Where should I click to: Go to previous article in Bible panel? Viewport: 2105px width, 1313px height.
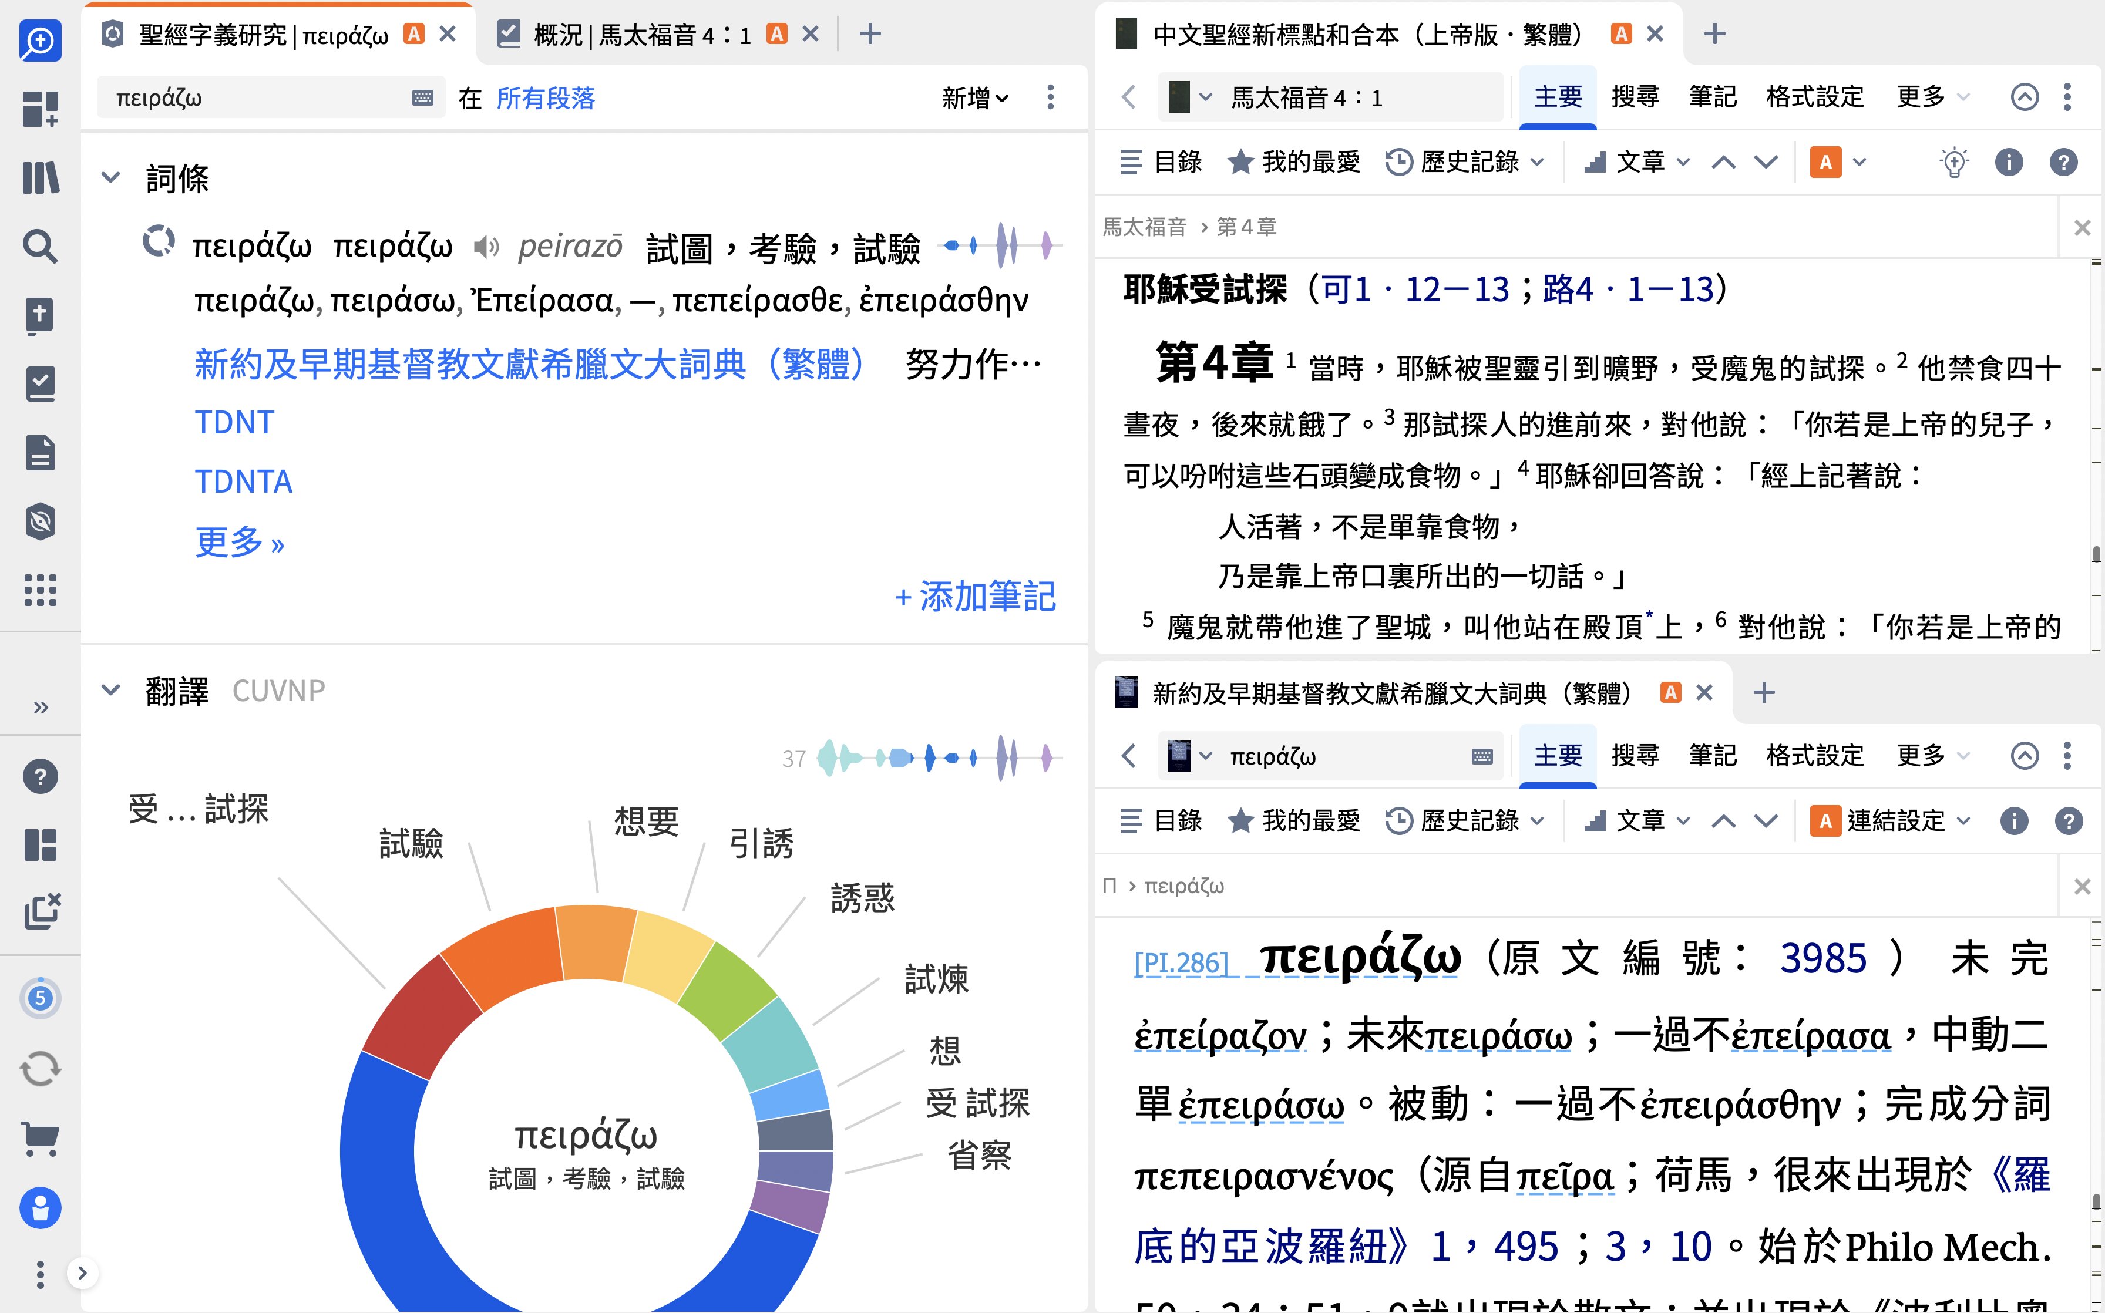(x=1724, y=163)
